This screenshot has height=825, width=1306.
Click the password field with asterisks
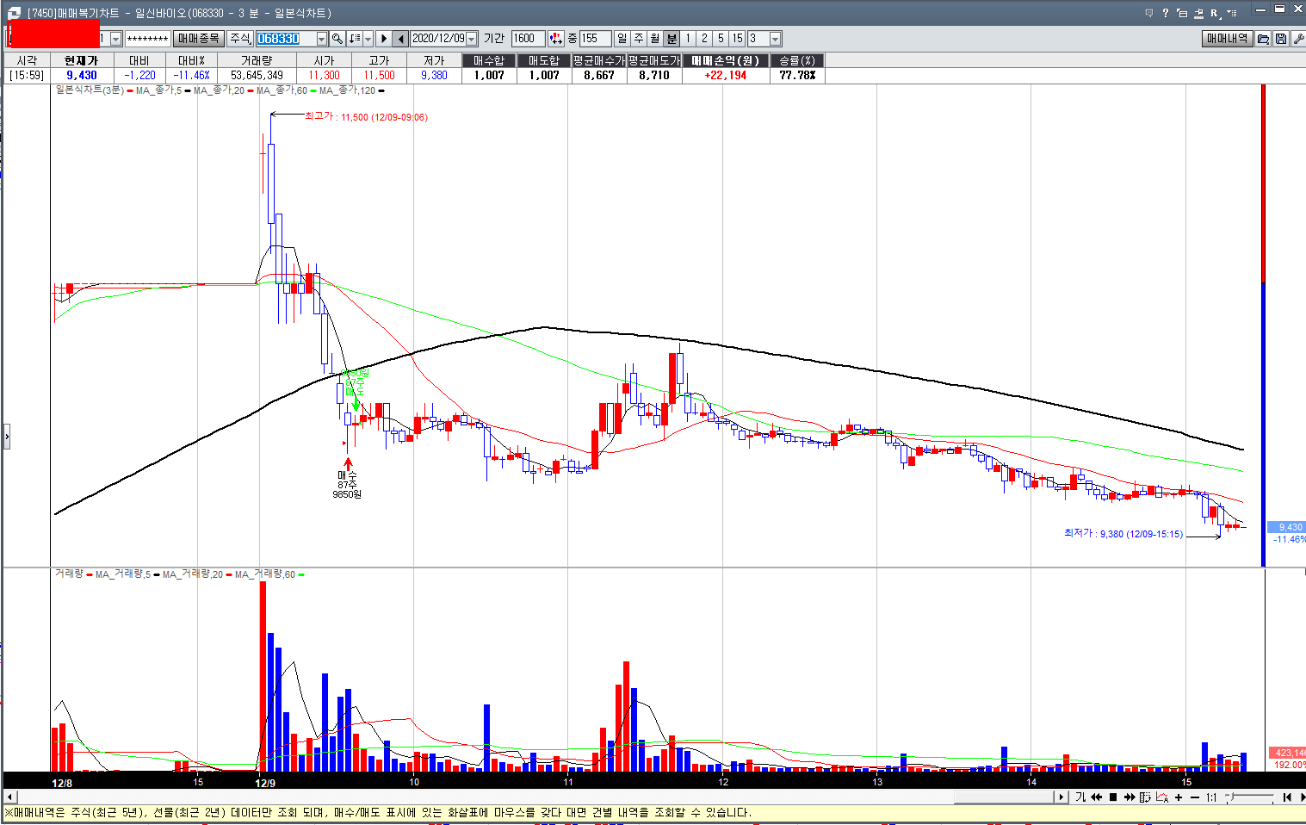coord(147,39)
